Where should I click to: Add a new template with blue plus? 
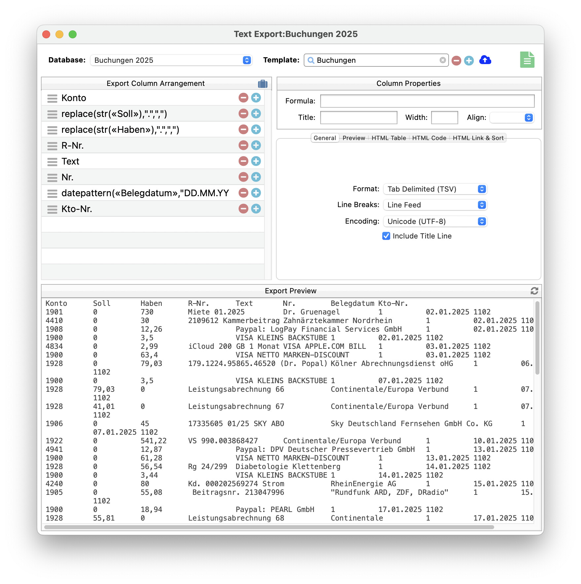pos(469,60)
